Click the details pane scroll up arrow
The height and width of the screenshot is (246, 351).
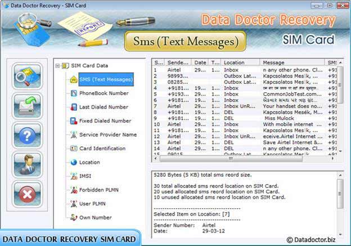click(340, 175)
